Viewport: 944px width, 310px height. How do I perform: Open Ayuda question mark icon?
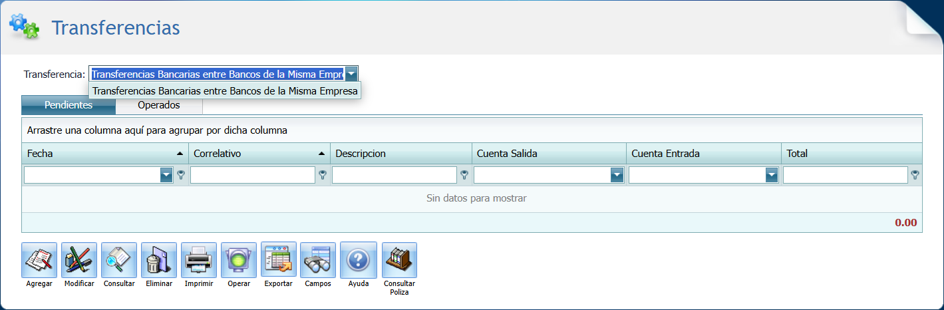click(x=359, y=259)
